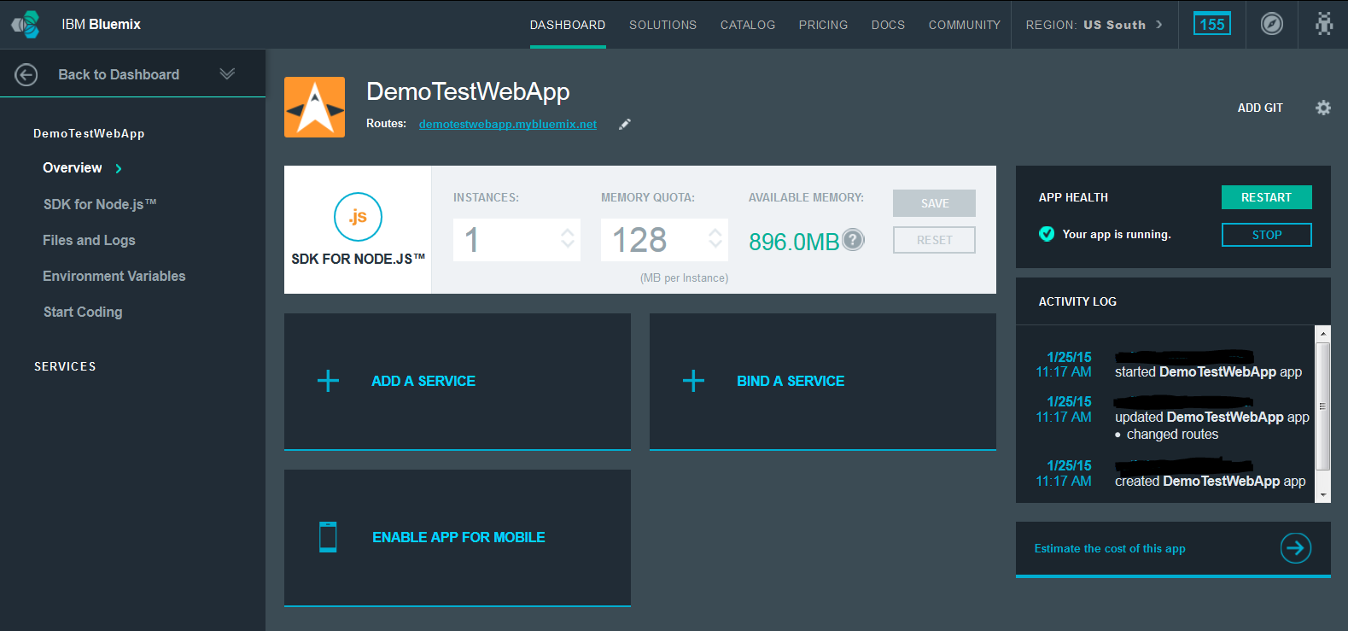Open the PRICING page

click(x=823, y=25)
